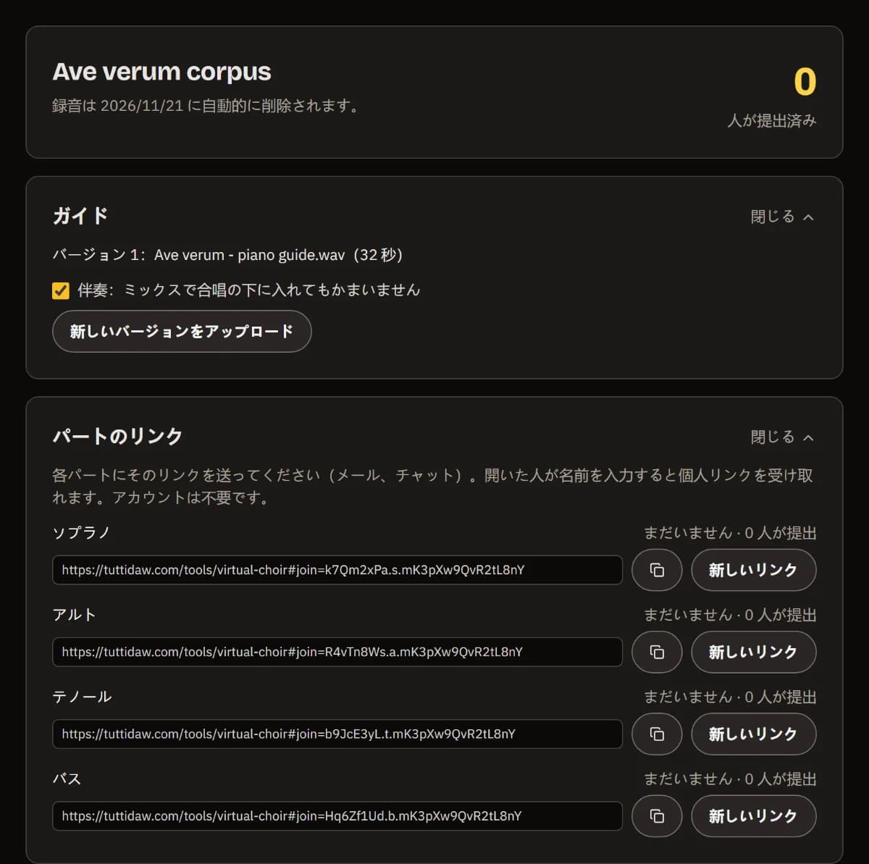Viewport: 869px width, 864px height.
Task: Select the アルト join URL field
Action: click(x=337, y=652)
